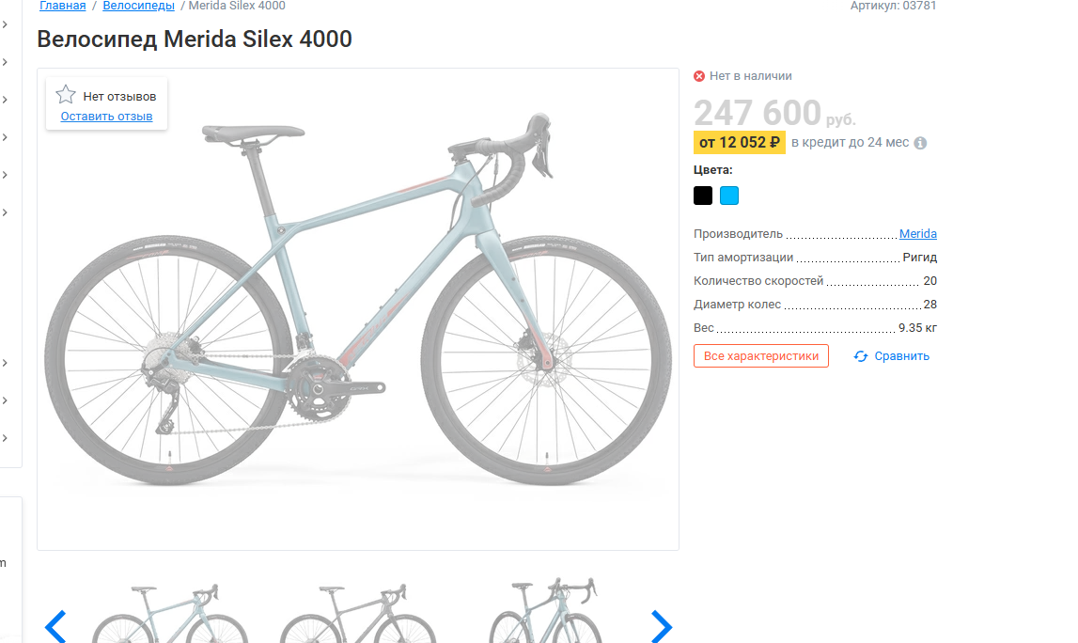The width and height of the screenshot is (1078, 643).
Task: Show next thumbnails with right blue arrow
Action: [x=662, y=625]
